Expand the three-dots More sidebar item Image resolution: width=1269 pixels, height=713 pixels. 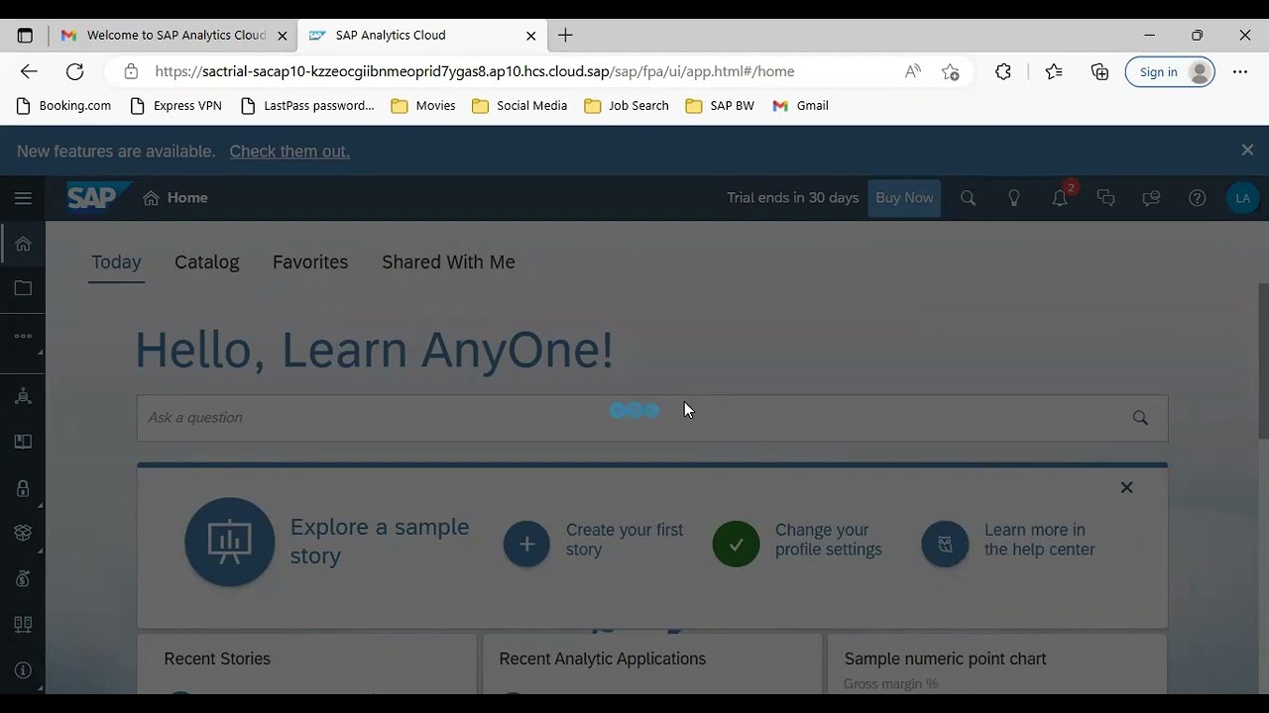pos(23,336)
